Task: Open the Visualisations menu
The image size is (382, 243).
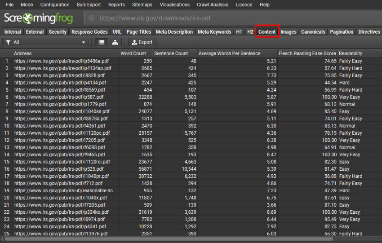Action: point(175,4)
